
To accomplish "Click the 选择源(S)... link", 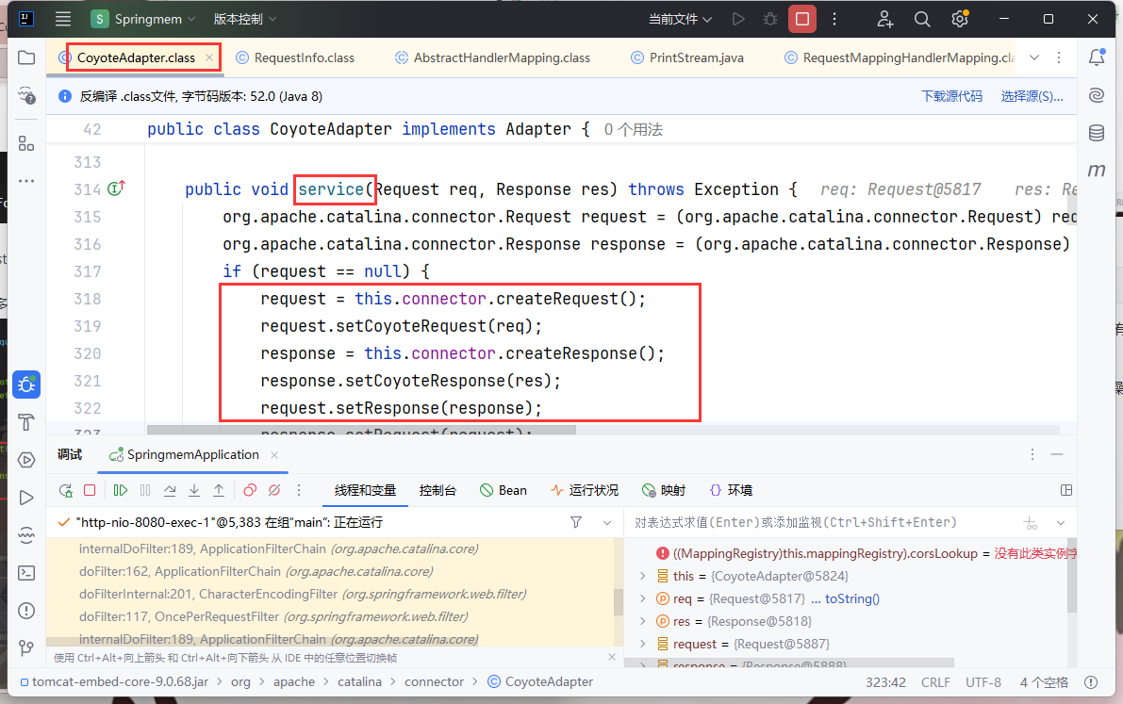I will pos(1032,96).
